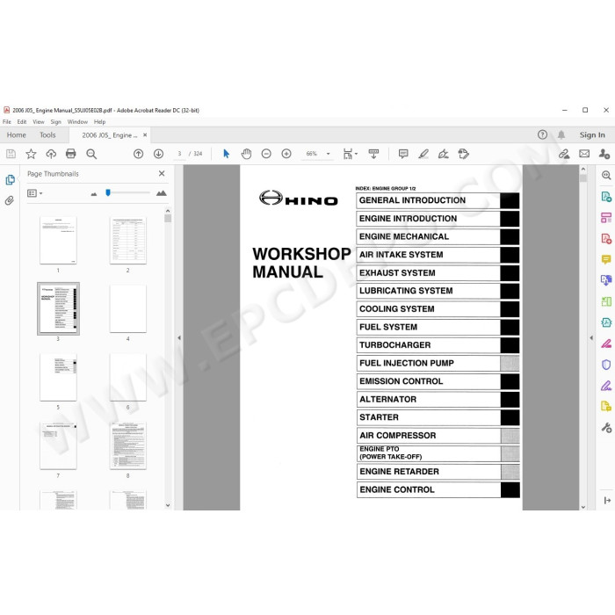
Task: Send file by email envelope icon
Action: pyautogui.click(x=584, y=154)
